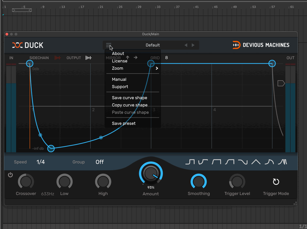307x229 pixels.
Task: Select the eighth multi-peak curve preset shape
Action: click(x=282, y=162)
